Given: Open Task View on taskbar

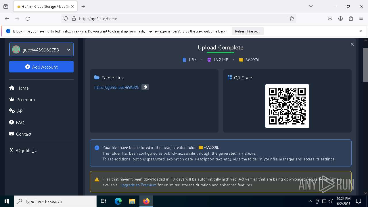Looking at the screenshot, I should [103, 201].
